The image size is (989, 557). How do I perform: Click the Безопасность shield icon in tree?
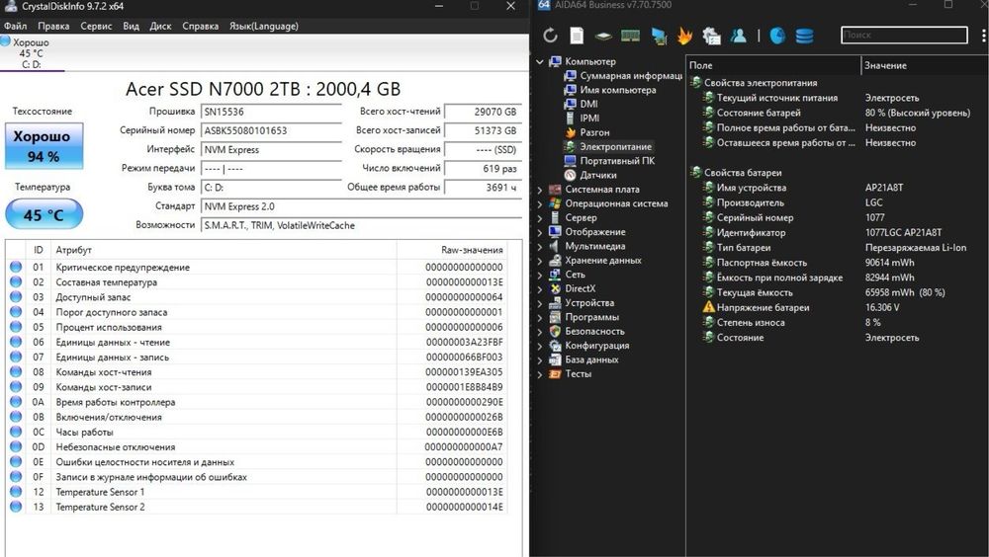(555, 332)
